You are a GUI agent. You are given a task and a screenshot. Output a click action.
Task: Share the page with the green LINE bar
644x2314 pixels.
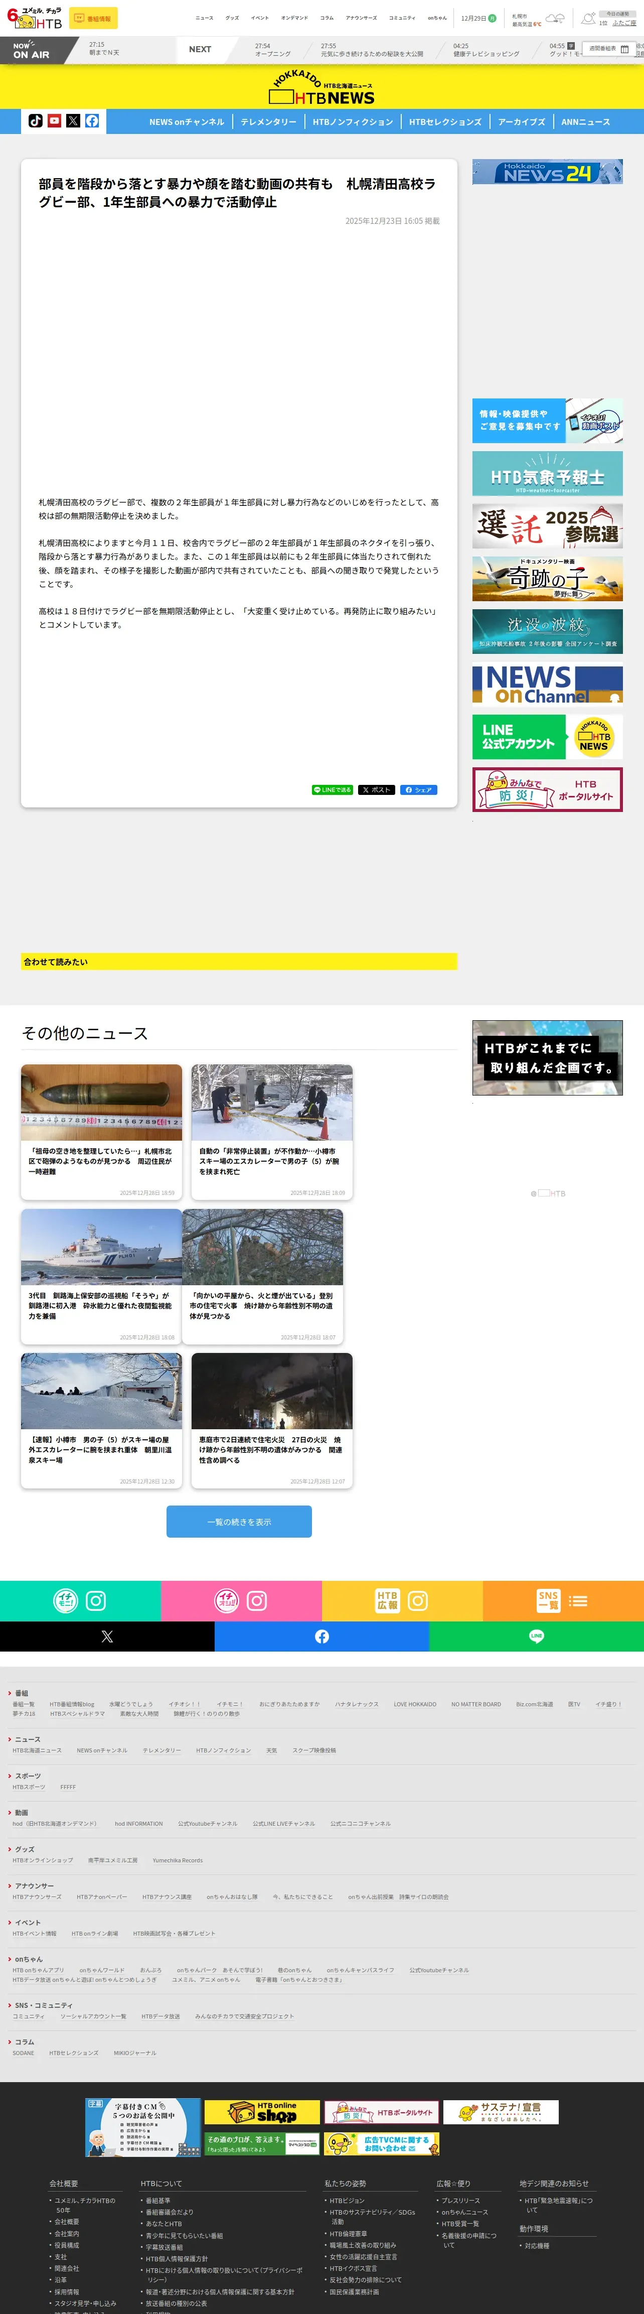tap(536, 1636)
